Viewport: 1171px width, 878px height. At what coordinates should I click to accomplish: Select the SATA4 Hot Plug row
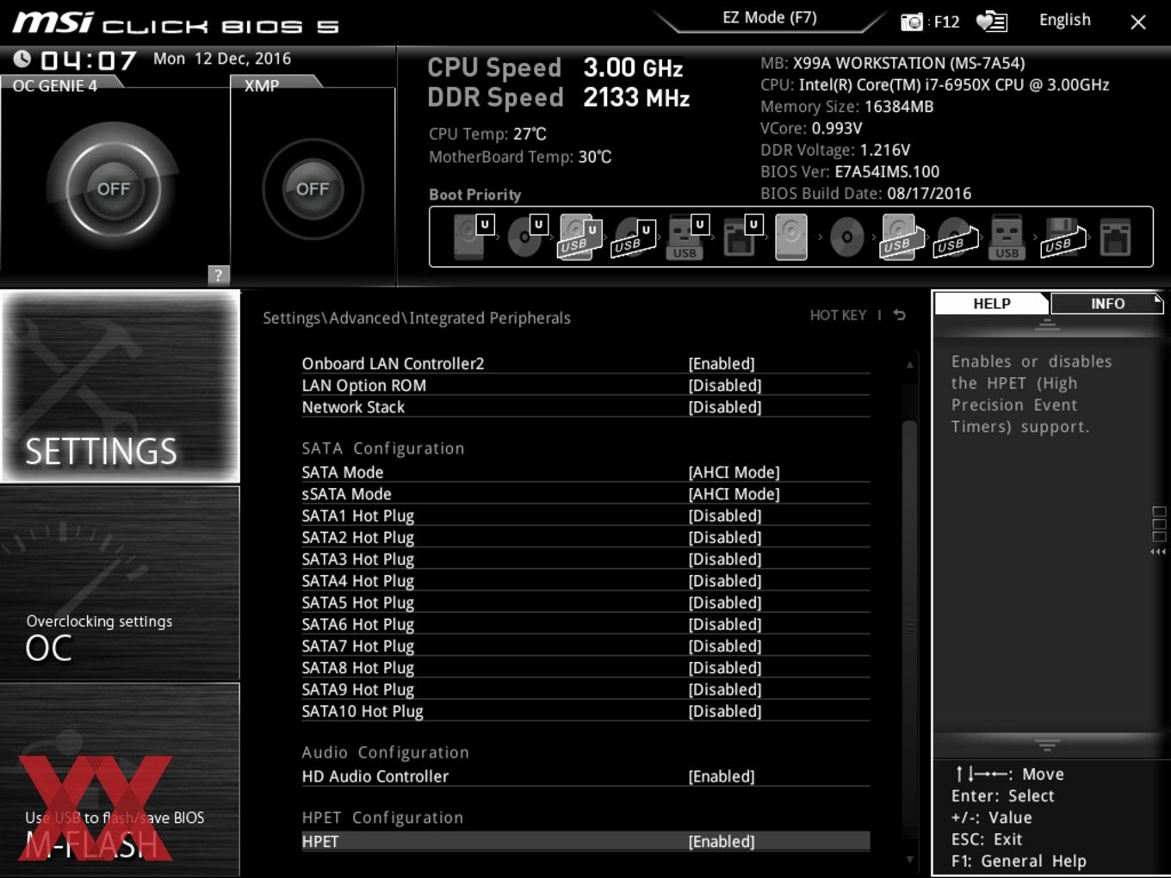(585, 581)
